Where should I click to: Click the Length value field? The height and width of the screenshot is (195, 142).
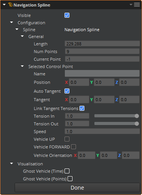coord(102,44)
